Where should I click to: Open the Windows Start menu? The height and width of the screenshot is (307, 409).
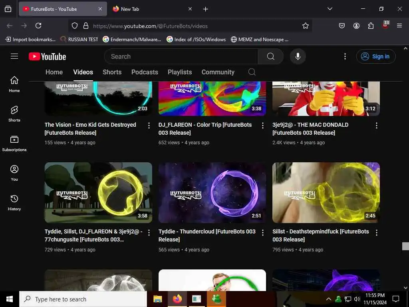[x=10, y=299]
